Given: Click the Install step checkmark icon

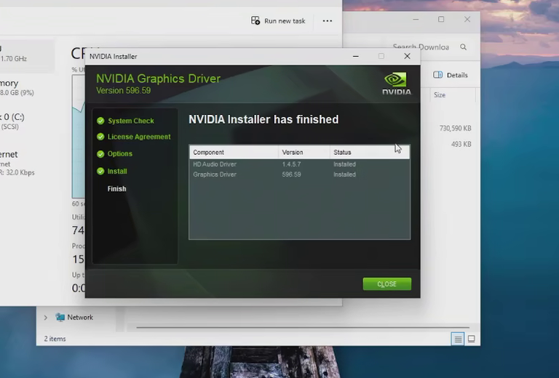Looking at the screenshot, I should 100,172.
